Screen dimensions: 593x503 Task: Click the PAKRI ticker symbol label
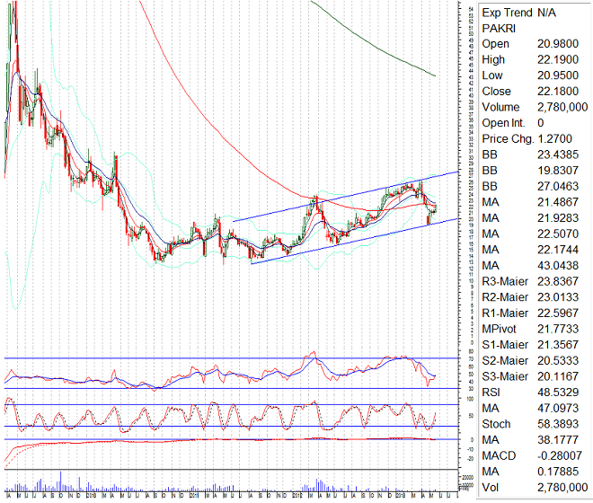click(499, 29)
